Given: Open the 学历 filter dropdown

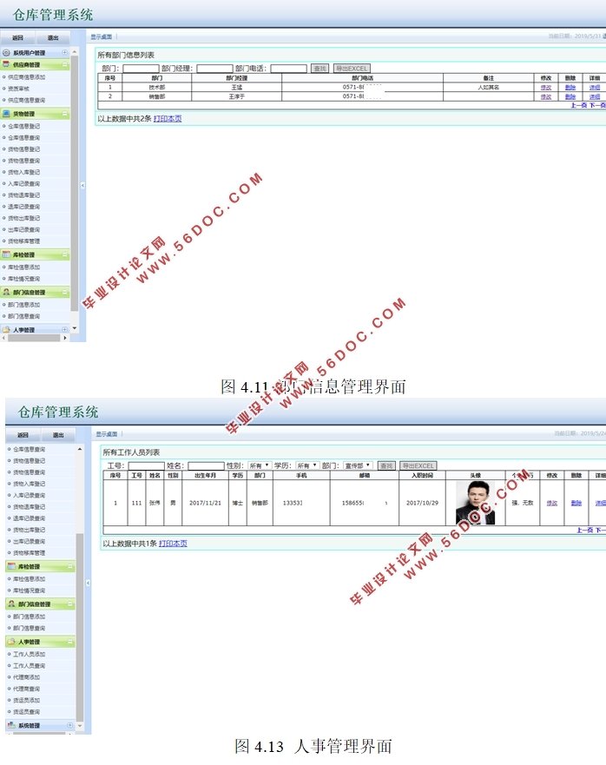Looking at the screenshot, I should coord(307,466).
